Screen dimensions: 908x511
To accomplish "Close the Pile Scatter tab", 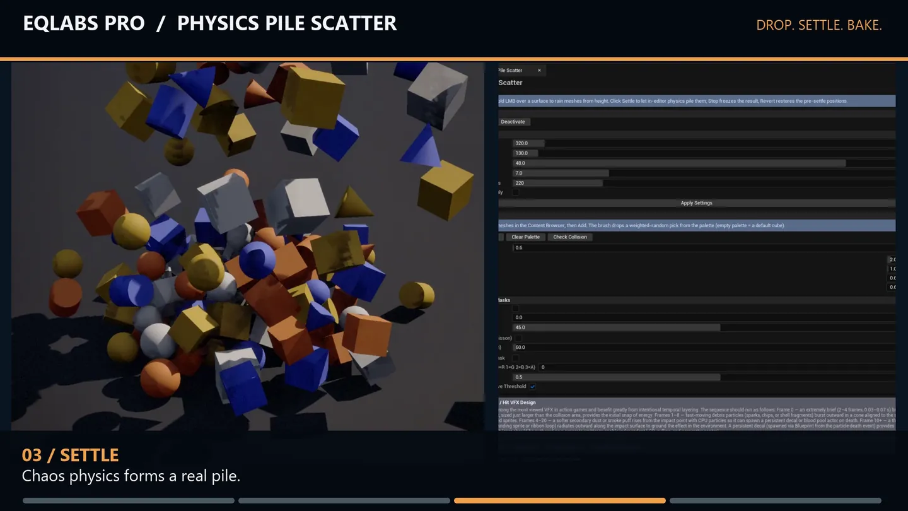I will 539,71.
